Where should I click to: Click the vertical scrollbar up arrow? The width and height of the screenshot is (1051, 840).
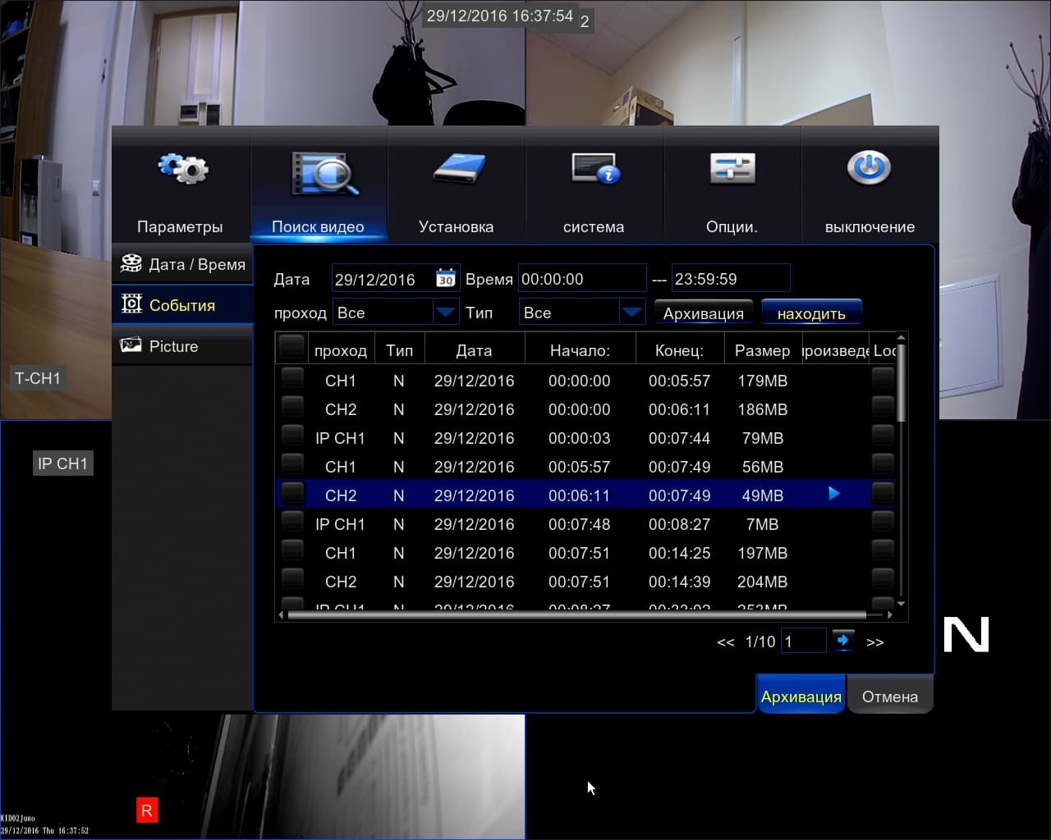[x=901, y=337]
